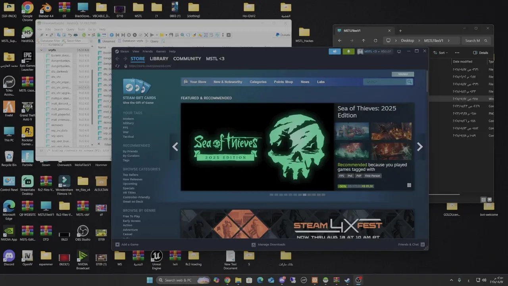The image size is (508, 286).
Task: Open File Explorer see more options menu
Action: pos(457,53)
